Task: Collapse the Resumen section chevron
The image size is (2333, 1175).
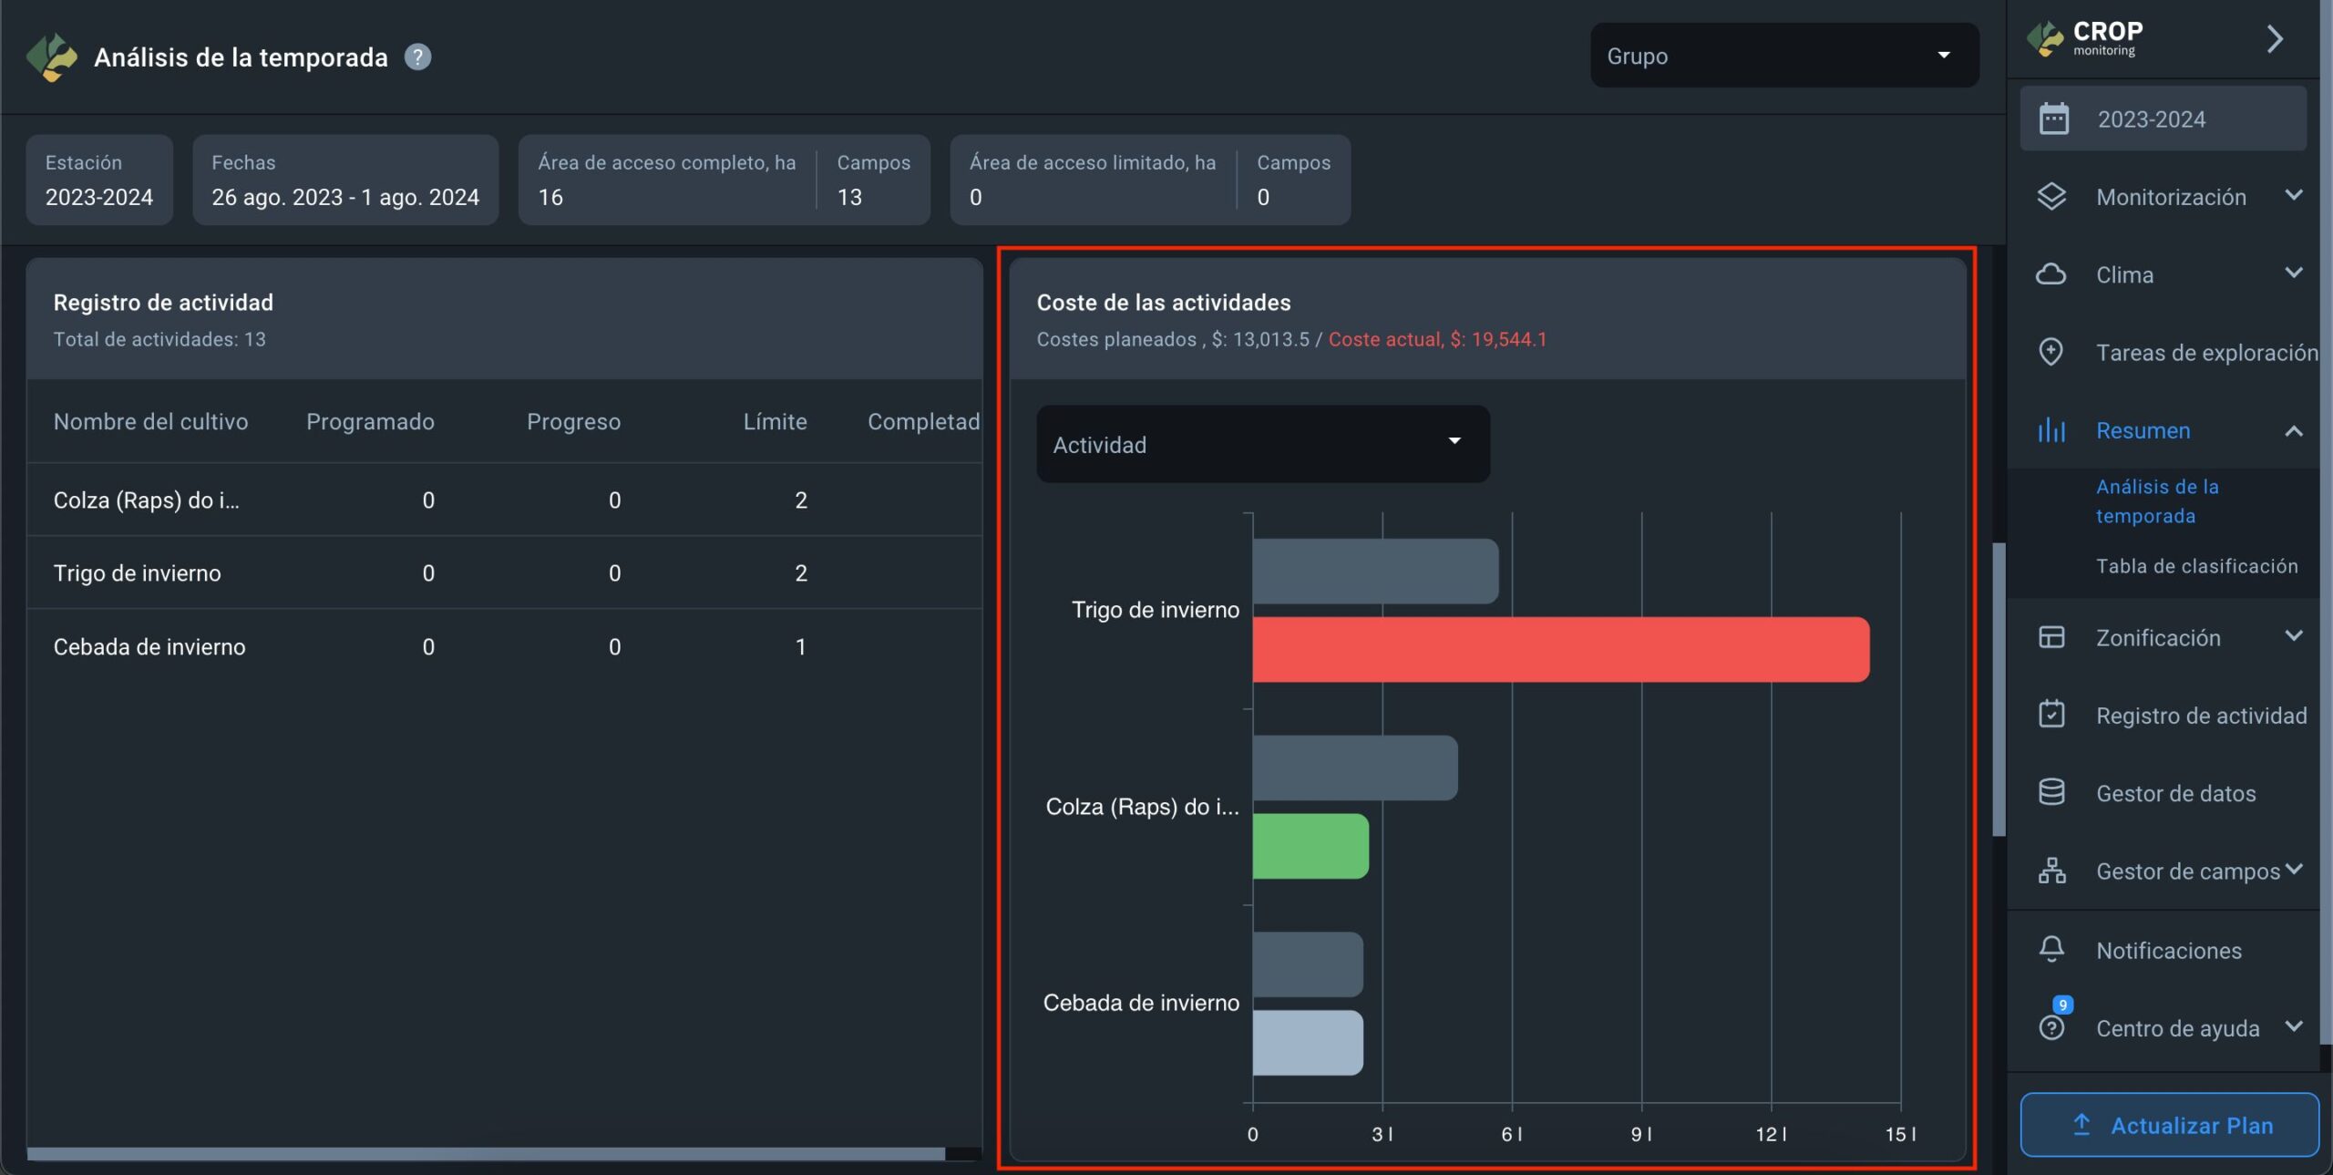Action: click(x=2293, y=431)
